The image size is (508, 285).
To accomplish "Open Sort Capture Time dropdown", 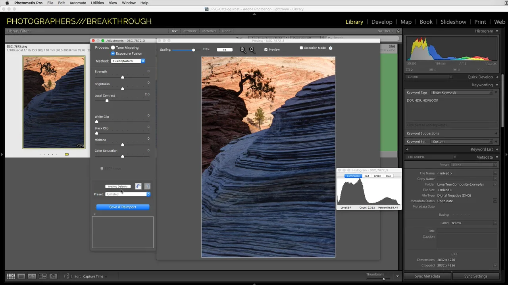I will (x=94, y=276).
